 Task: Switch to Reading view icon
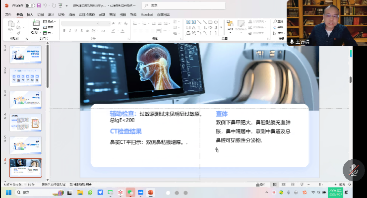click(x=293, y=185)
